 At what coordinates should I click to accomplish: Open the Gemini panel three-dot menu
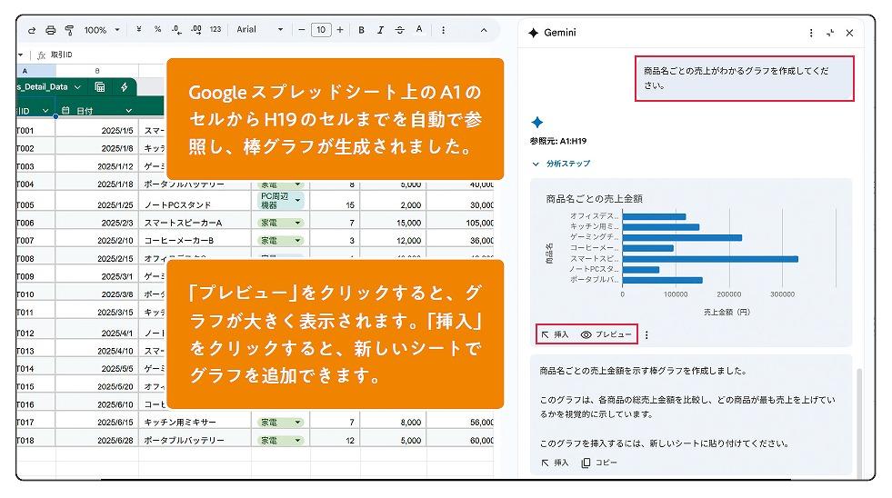(811, 33)
